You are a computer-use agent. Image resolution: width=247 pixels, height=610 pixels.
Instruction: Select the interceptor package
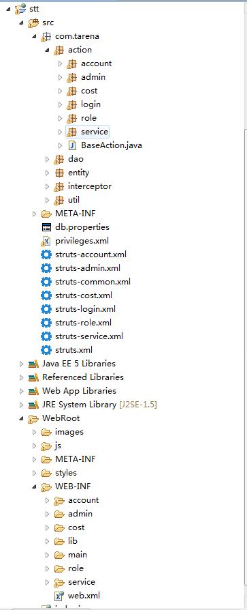coord(90,186)
